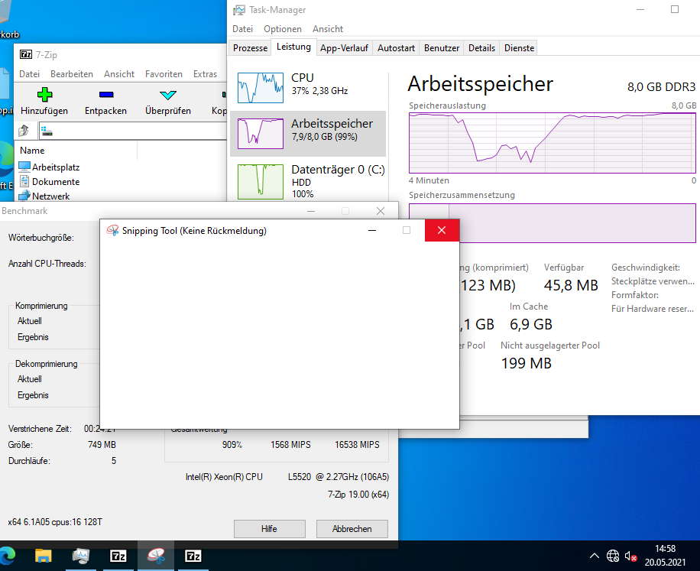Click the 7-Zip title bar icon
The image size is (700, 571).
tap(26, 54)
